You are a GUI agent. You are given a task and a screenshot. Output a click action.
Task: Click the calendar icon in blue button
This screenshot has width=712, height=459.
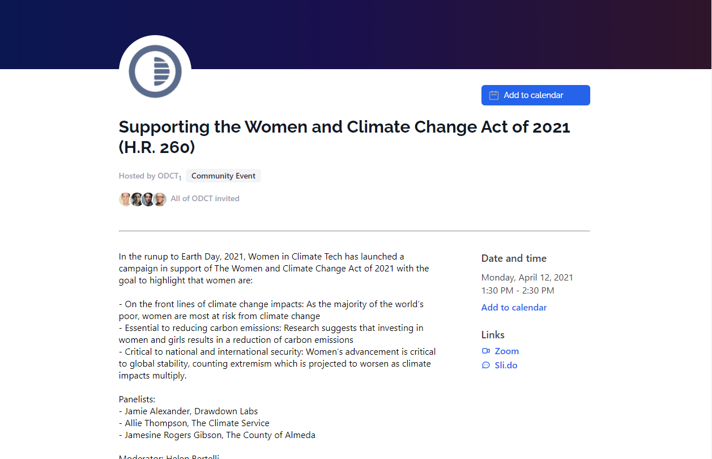pyautogui.click(x=494, y=95)
